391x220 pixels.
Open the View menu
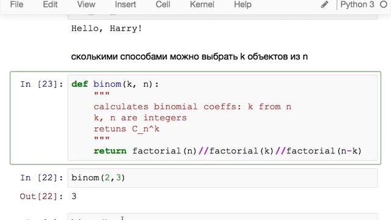[86, 4]
